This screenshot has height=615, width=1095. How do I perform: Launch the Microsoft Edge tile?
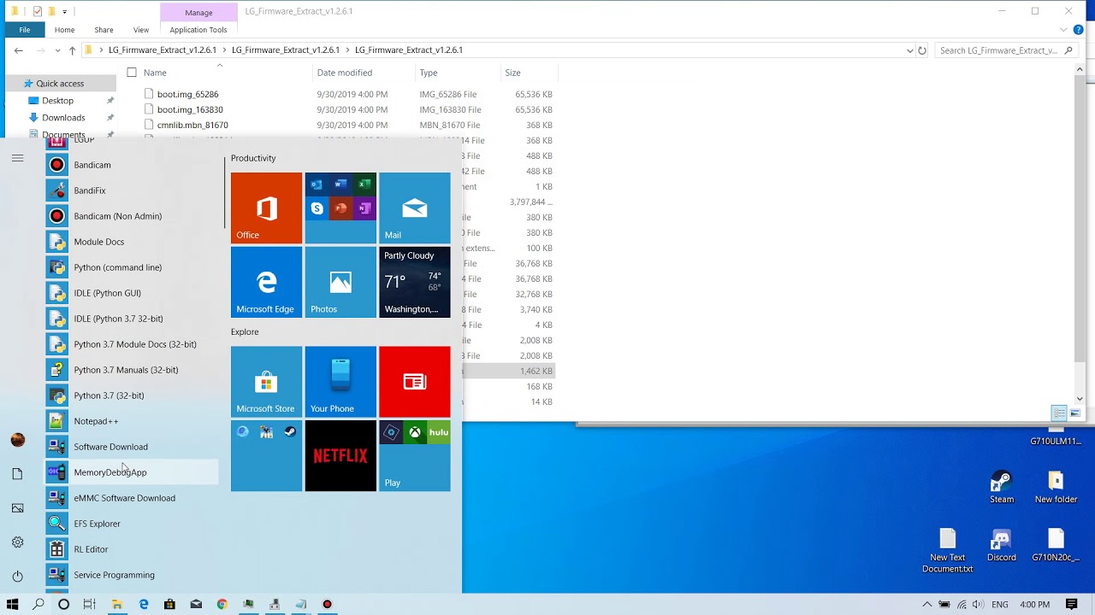tap(266, 282)
